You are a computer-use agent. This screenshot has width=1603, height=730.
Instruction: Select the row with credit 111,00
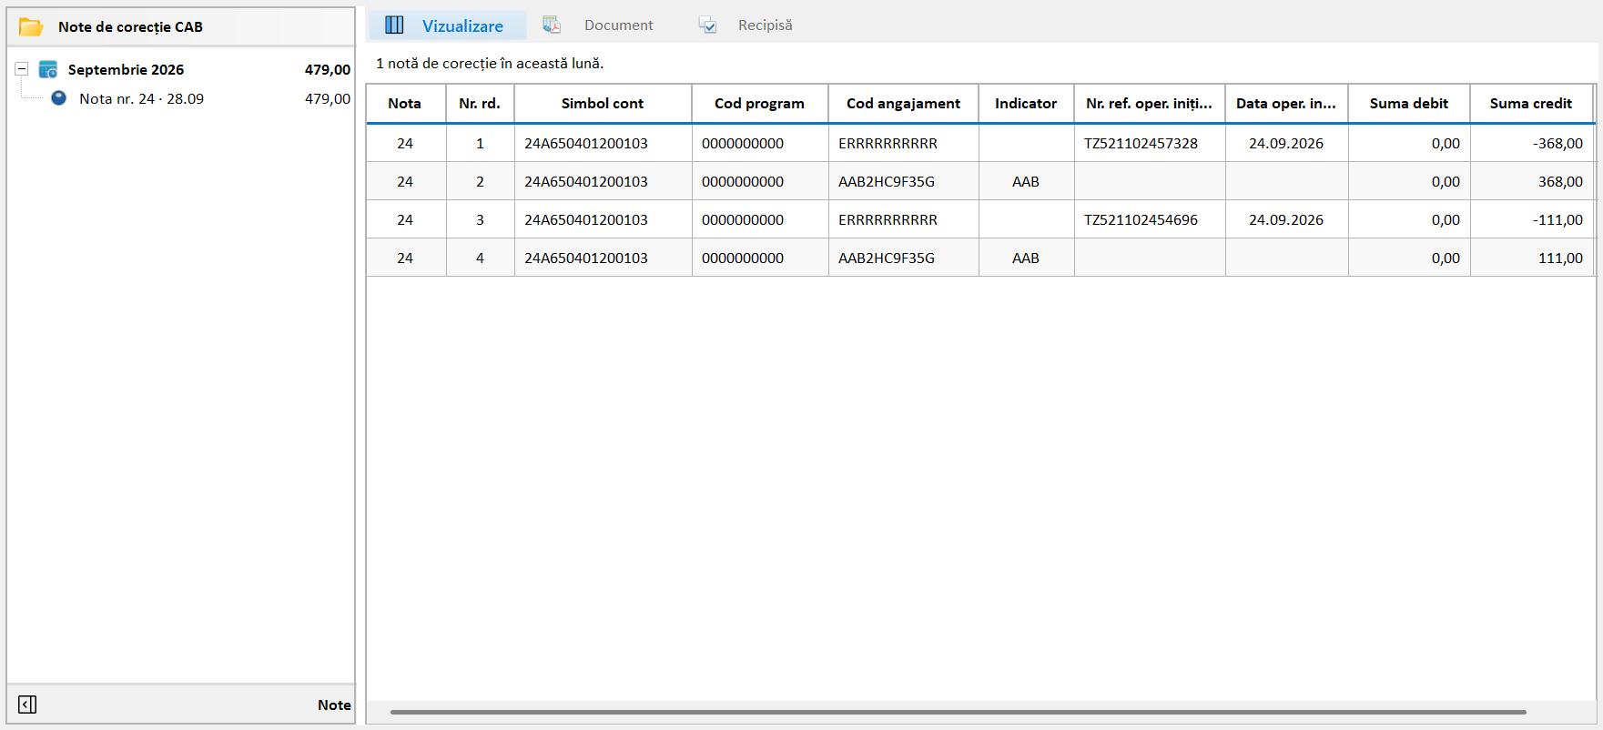pos(979,258)
